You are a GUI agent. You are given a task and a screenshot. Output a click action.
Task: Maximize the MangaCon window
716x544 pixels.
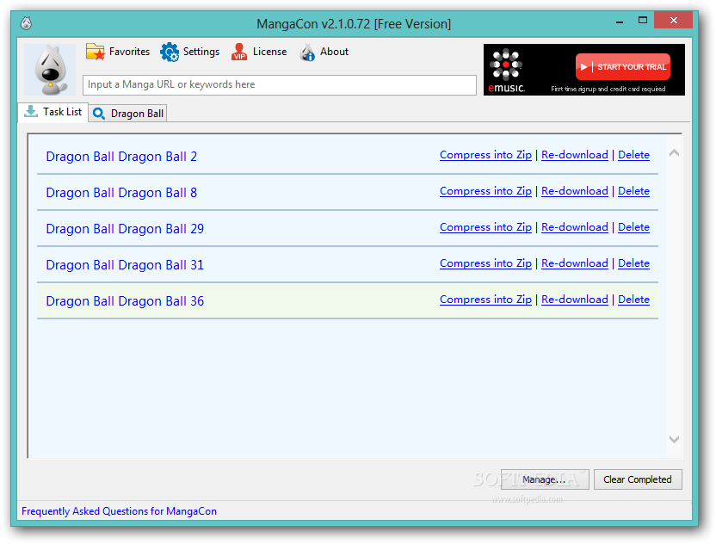(x=643, y=21)
